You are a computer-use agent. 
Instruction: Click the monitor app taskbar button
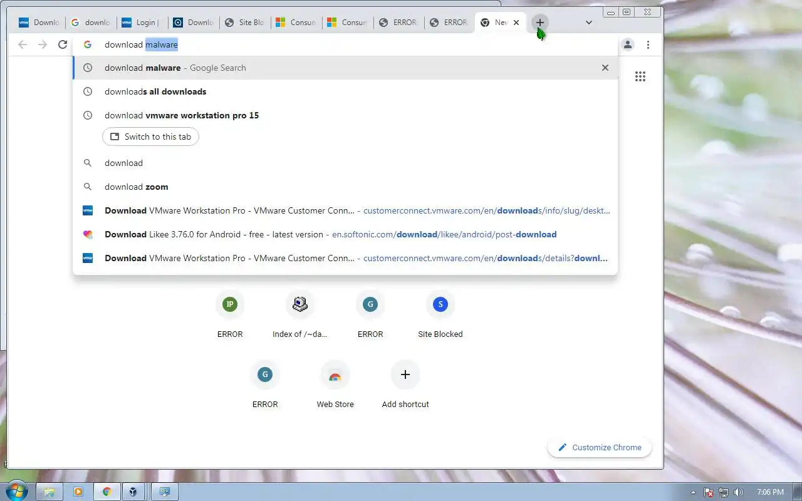(x=165, y=492)
